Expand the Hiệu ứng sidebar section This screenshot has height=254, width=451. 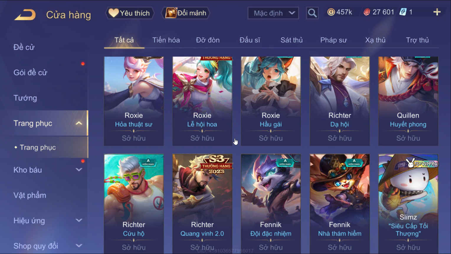tap(79, 220)
